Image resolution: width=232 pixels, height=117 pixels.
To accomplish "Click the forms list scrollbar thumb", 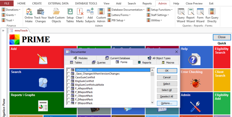I will pos(152,74).
